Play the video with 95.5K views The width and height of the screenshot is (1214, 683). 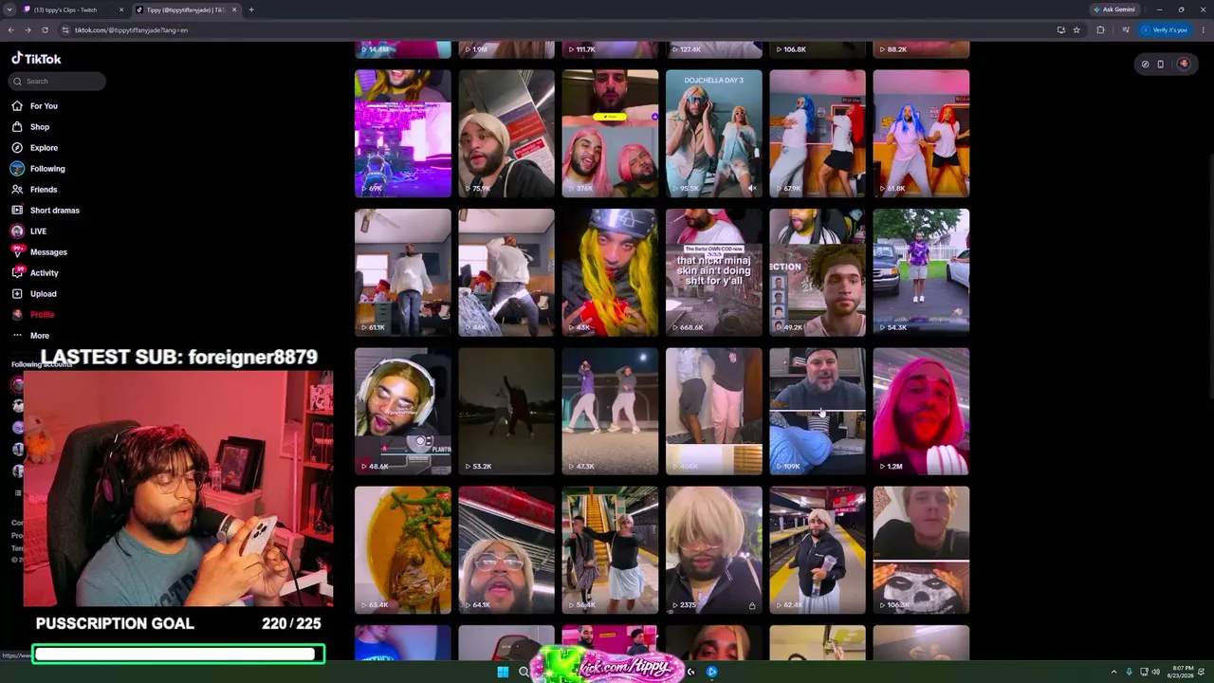(714, 134)
